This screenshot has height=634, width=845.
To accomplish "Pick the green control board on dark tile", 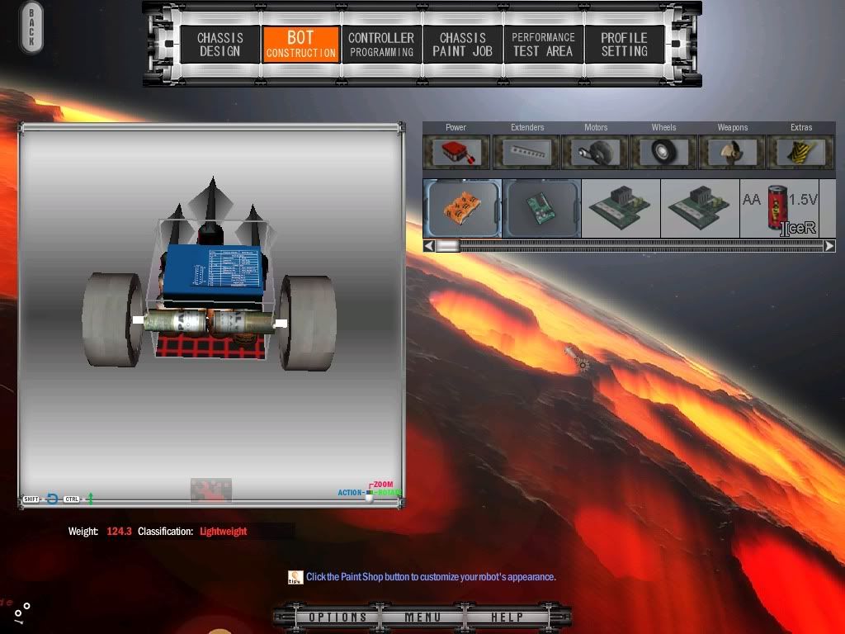I will pos(542,209).
